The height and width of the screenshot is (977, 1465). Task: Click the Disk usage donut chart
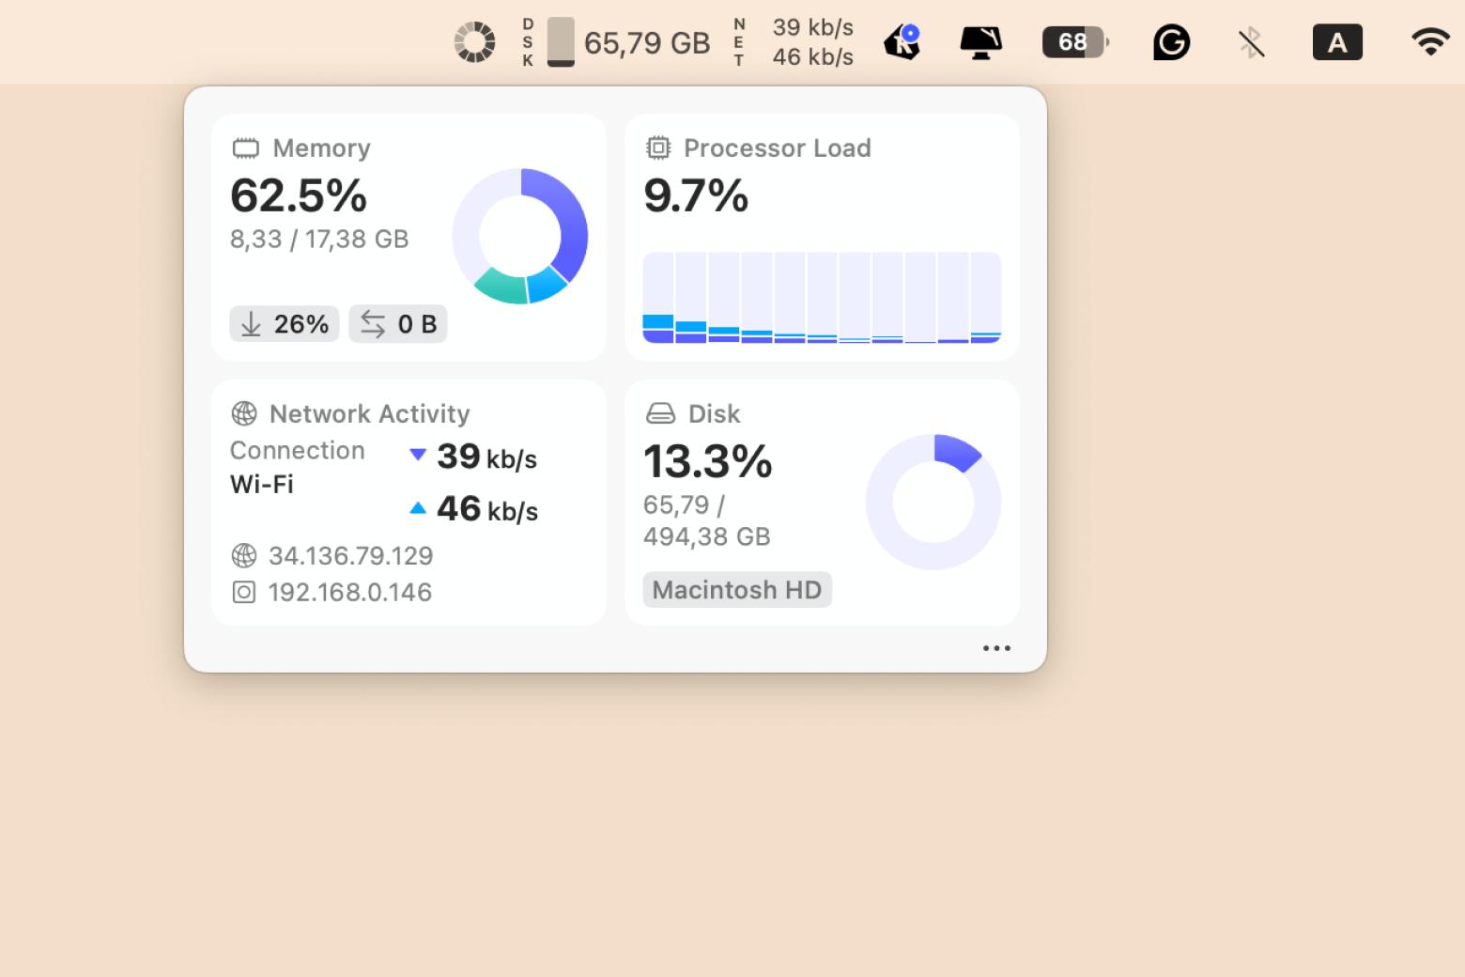[933, 502]
